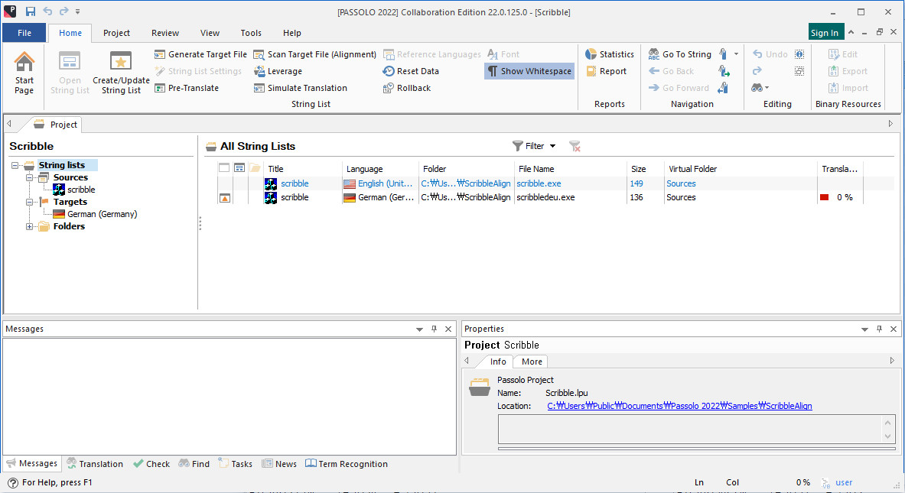This screenshot has width=905, height=493.
Task: Expand the Folders tree node
Action: click(29, 226)
